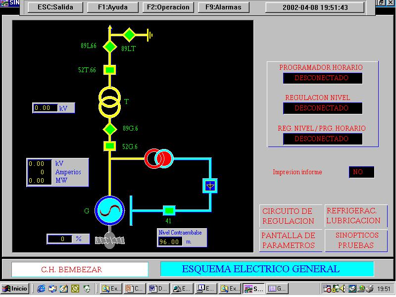Select the 52G.6 breaker square
Screen dimensions: 396x297
point(110,146)
